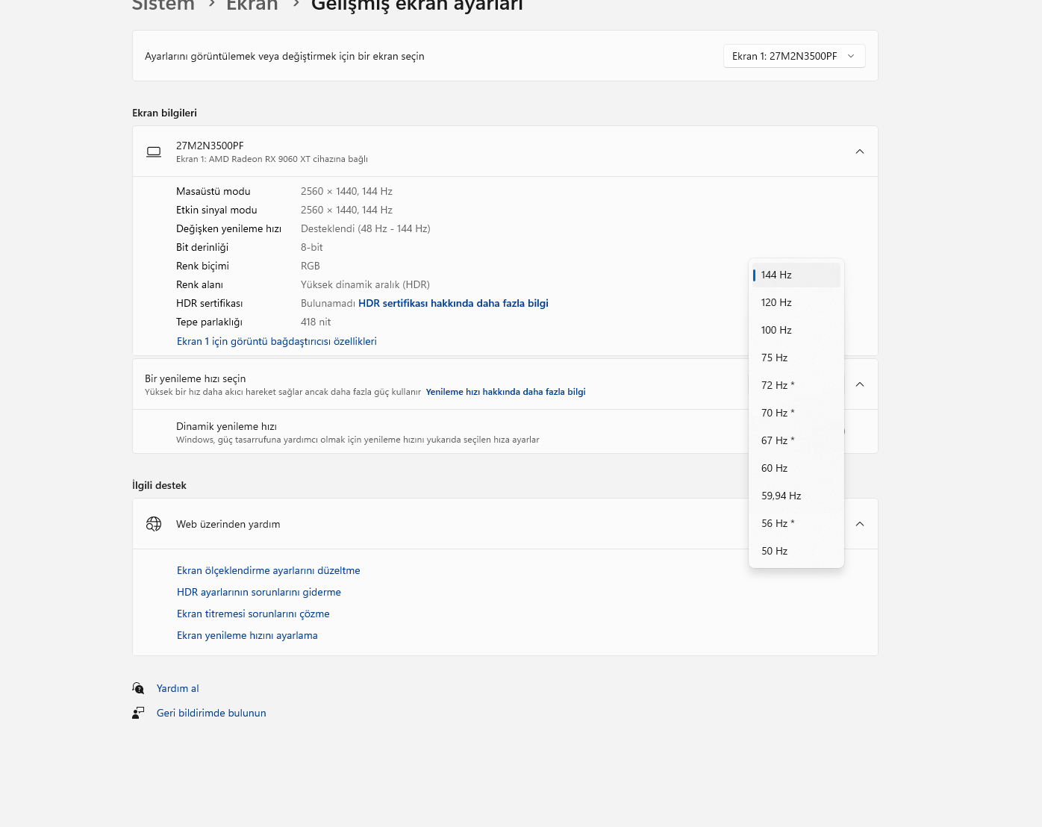Click the Geri bildirimde bulunun link
Image resolution: width=1042 pixels, height=827 pixels.
211,713
